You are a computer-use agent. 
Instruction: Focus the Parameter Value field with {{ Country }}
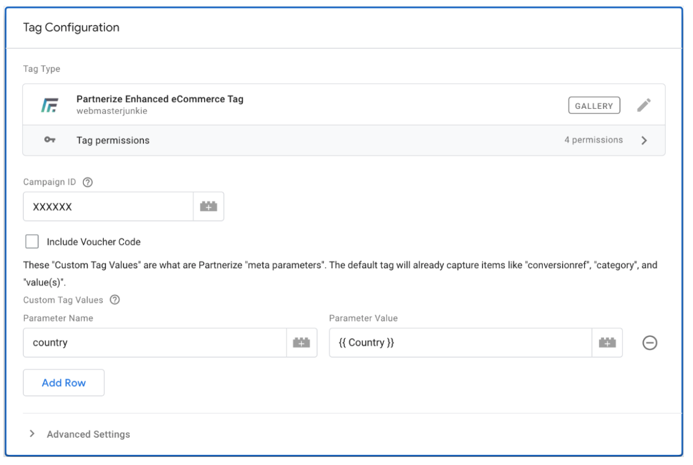point(460,343)
